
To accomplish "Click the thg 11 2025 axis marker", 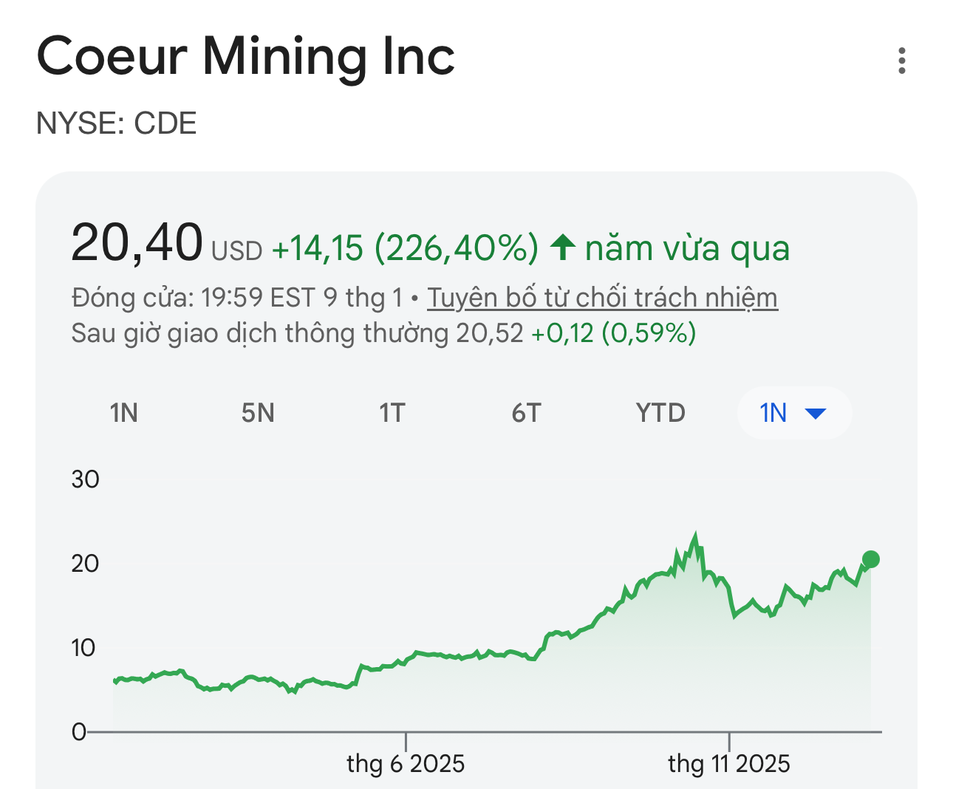I will (728, 762).
